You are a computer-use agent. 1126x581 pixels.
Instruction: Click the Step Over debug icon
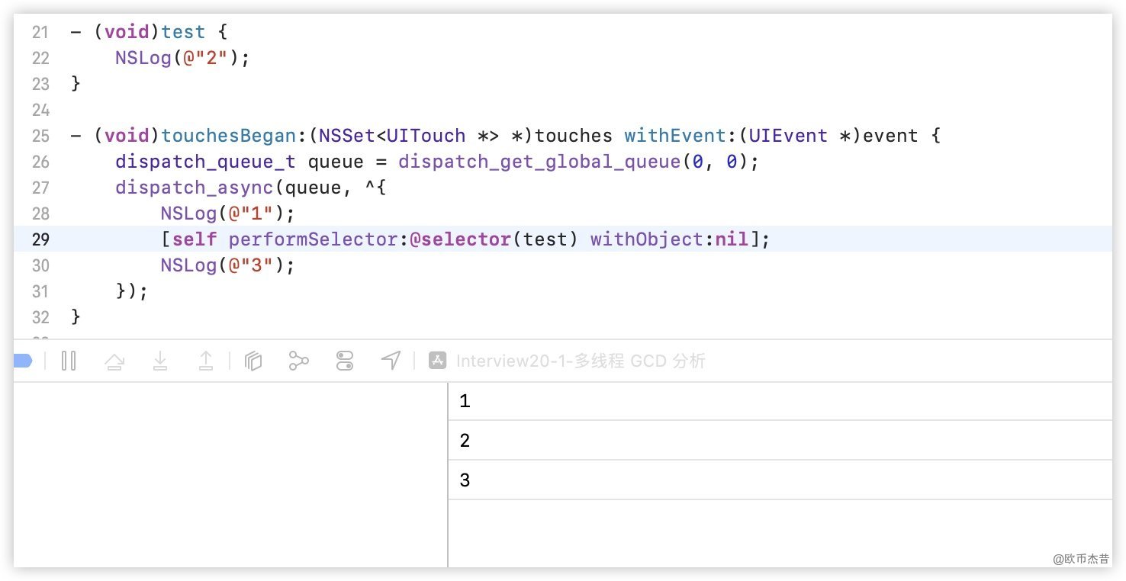pos(114,361)
